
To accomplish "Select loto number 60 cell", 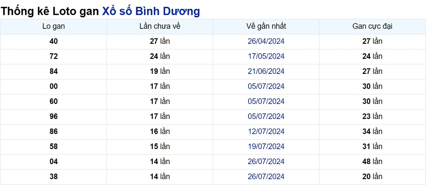I will coord(54,101).
